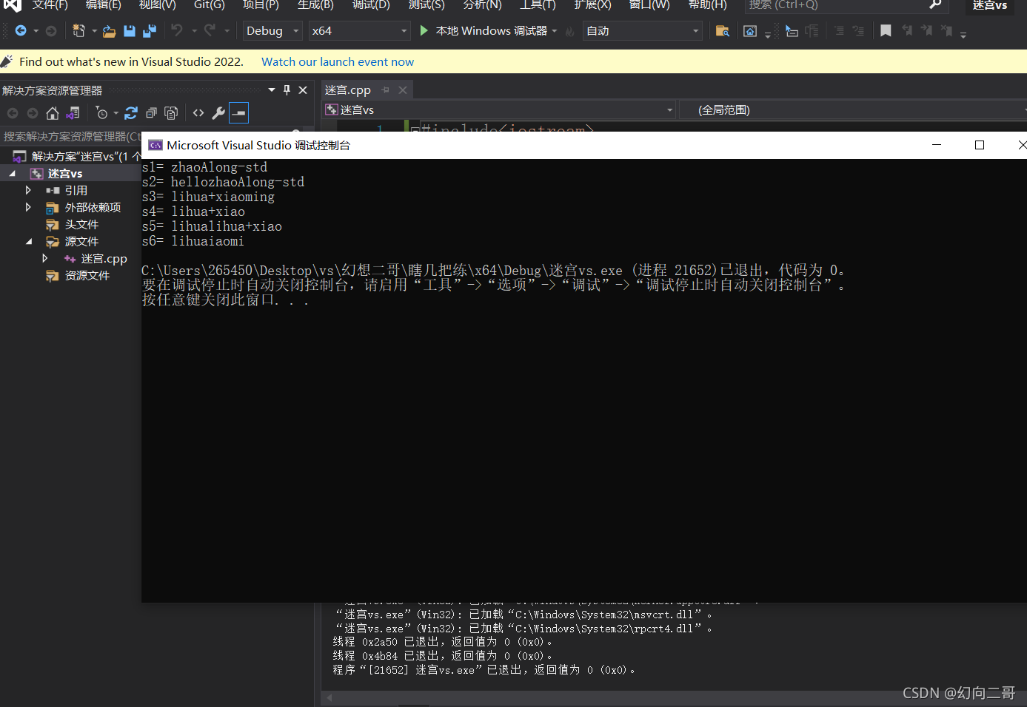The image size is (1027, 707).
Task: Click the Home icon in Solution Explorer
Action: (52, 113)
